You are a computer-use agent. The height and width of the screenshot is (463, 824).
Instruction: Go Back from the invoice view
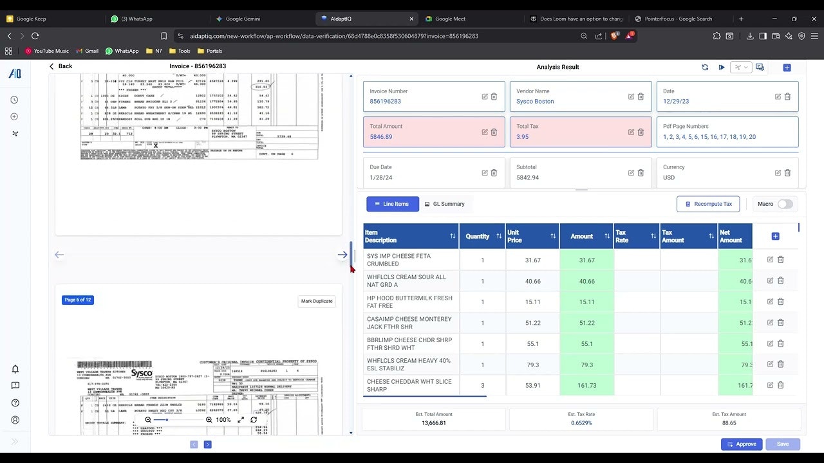(61, 66)
